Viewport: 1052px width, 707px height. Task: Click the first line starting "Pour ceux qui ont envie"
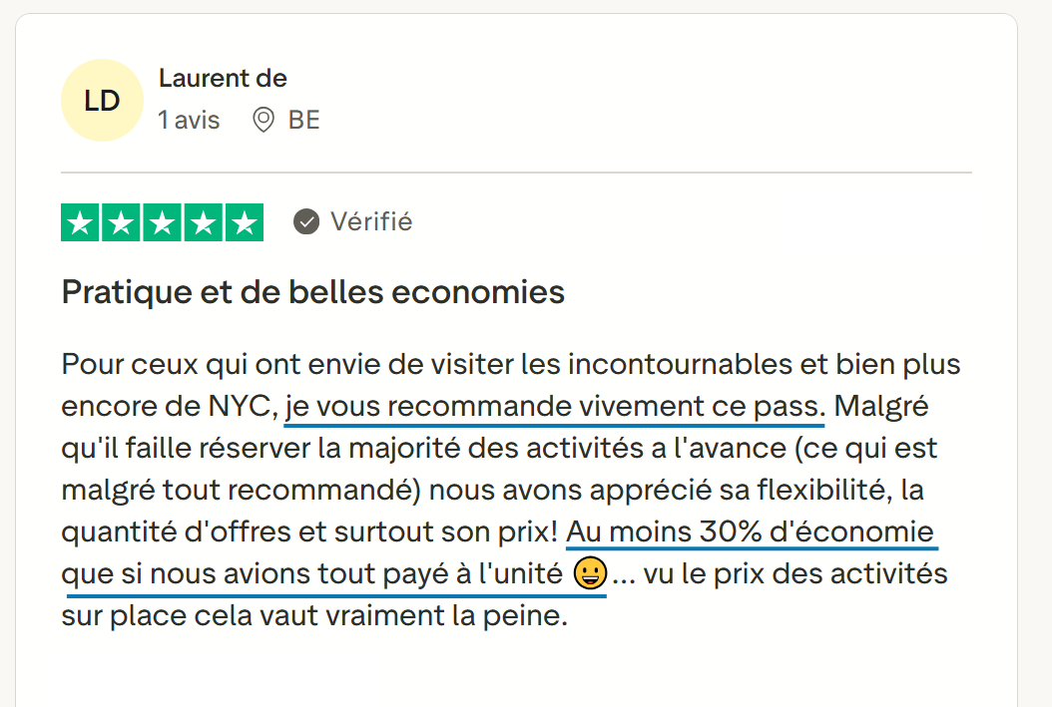tap(510, 364)
